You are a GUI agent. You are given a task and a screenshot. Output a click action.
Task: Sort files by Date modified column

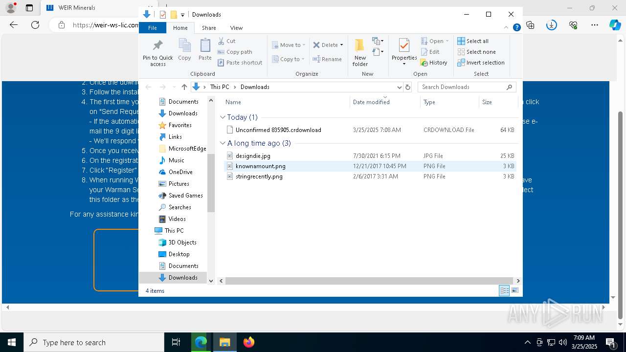coord(385,102)
